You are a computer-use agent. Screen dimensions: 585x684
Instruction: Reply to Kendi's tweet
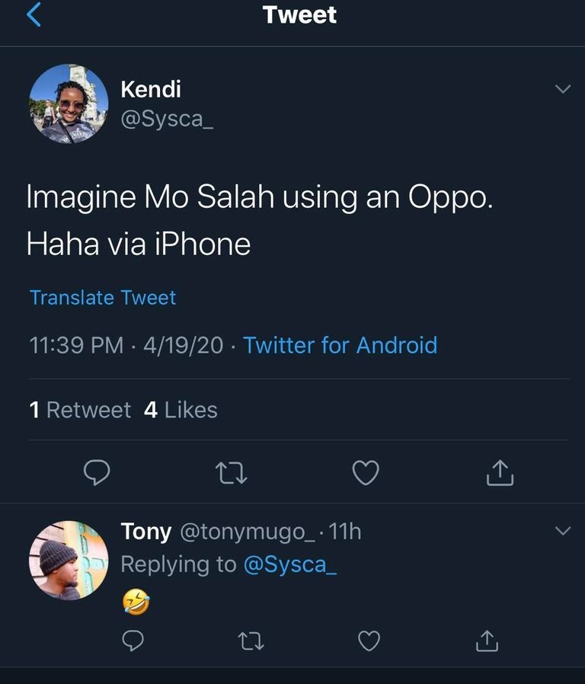pos(97,472)
